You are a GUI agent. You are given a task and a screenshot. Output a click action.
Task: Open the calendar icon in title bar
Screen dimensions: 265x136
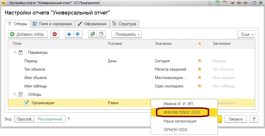(x=225, y=3)
